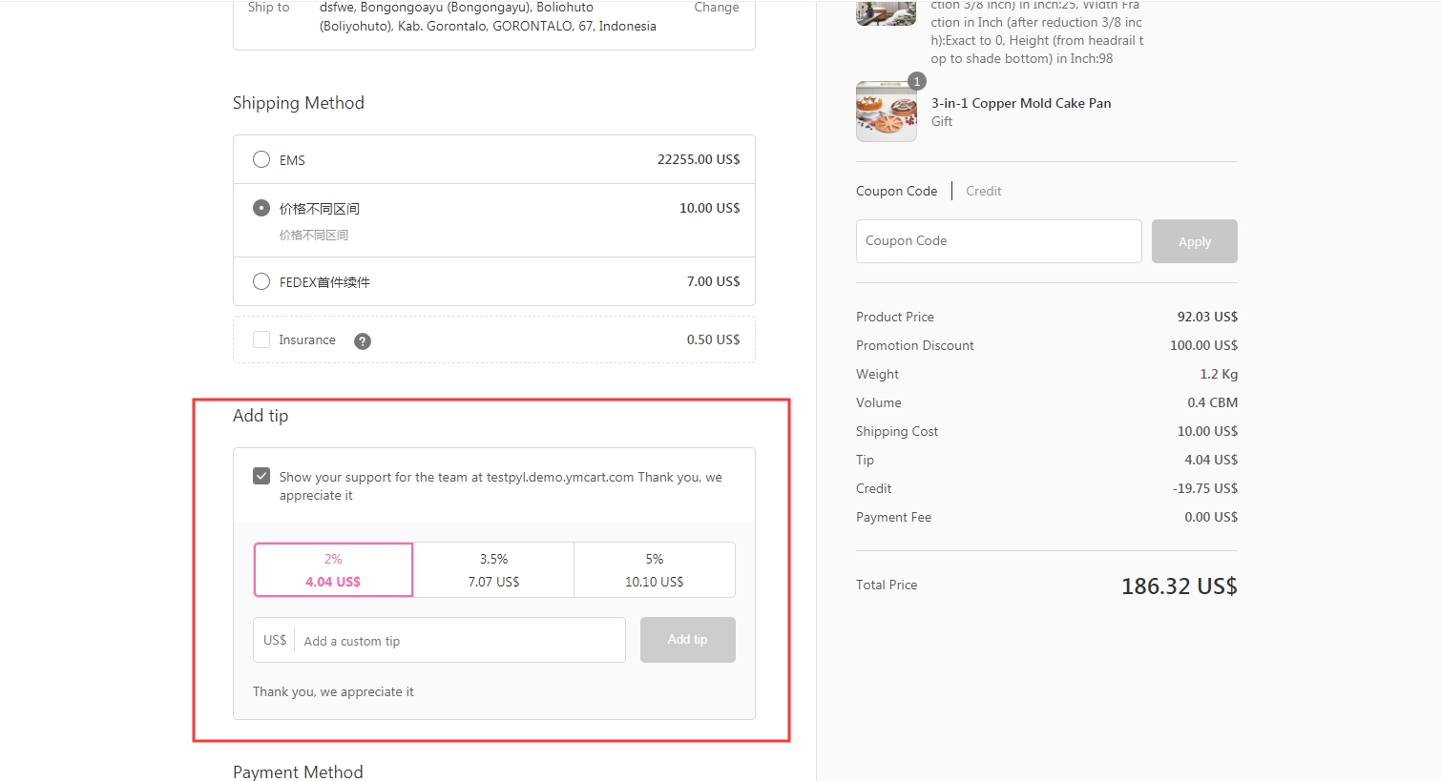Click the 3-in-1 Copper Mold Cake Pan title
The height and width of the screenshot is (781, 1441).
tap(1021, 103)
